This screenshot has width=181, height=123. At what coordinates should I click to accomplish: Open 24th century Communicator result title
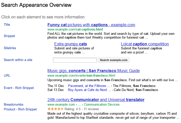pyautogui.click(x=96, y=100)
